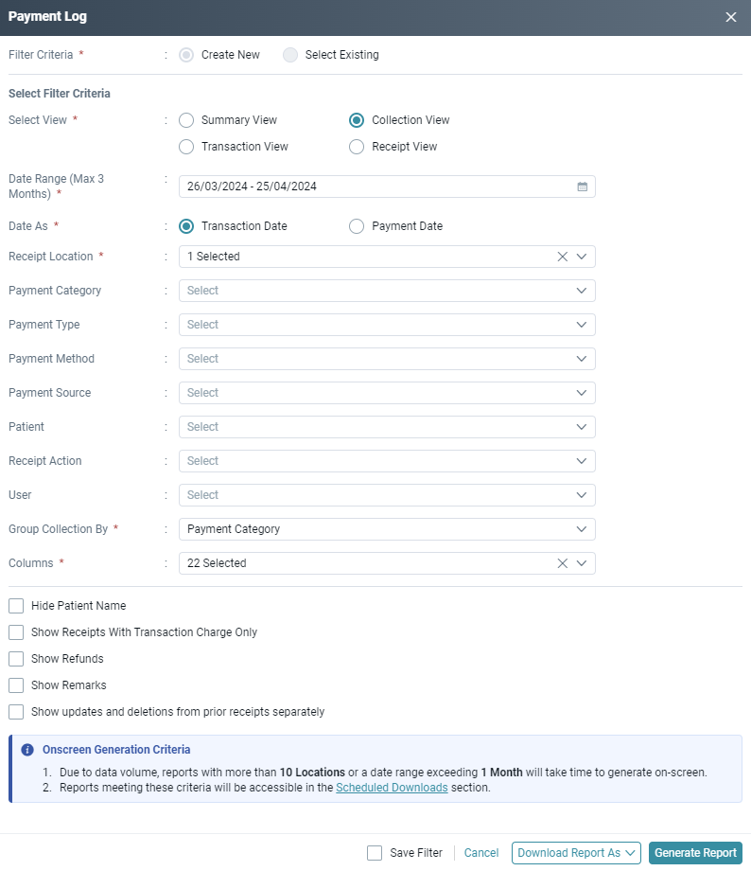751x871 pixels.
Task: Select the Summary View radio button
Action: click(x=186, y=120)
